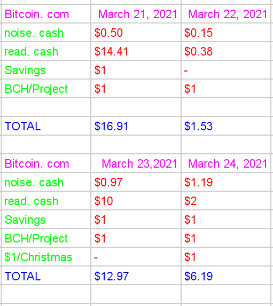Click the $10 read. cash cell
Screen dimensions: 273x306
pos(136,201)
